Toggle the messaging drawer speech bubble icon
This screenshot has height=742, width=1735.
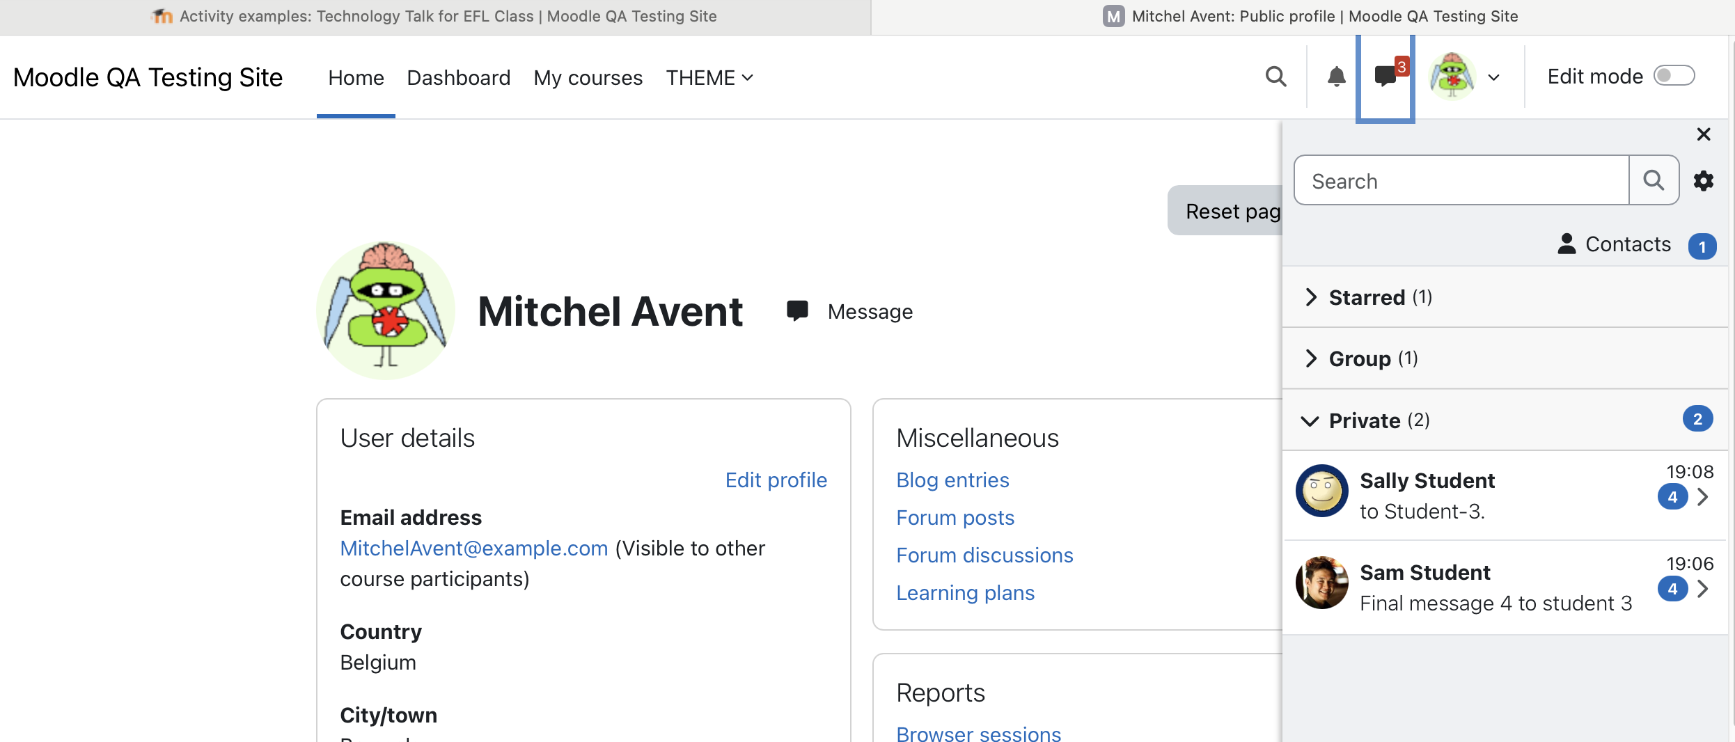click(1385, 77)
